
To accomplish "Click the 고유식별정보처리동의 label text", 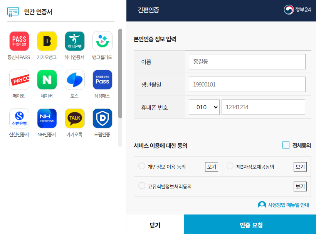I will point(170,187).
